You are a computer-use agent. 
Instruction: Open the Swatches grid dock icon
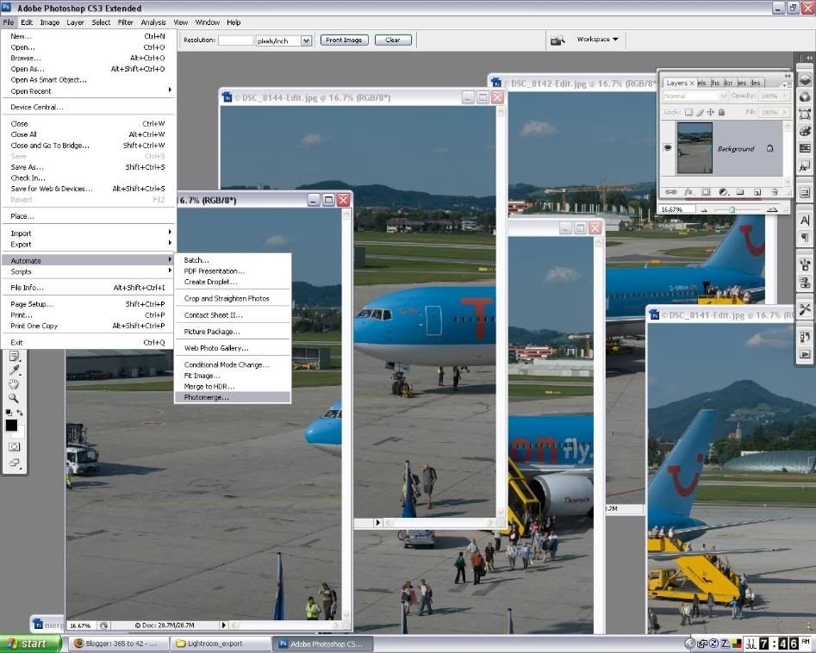pos(805,149)
